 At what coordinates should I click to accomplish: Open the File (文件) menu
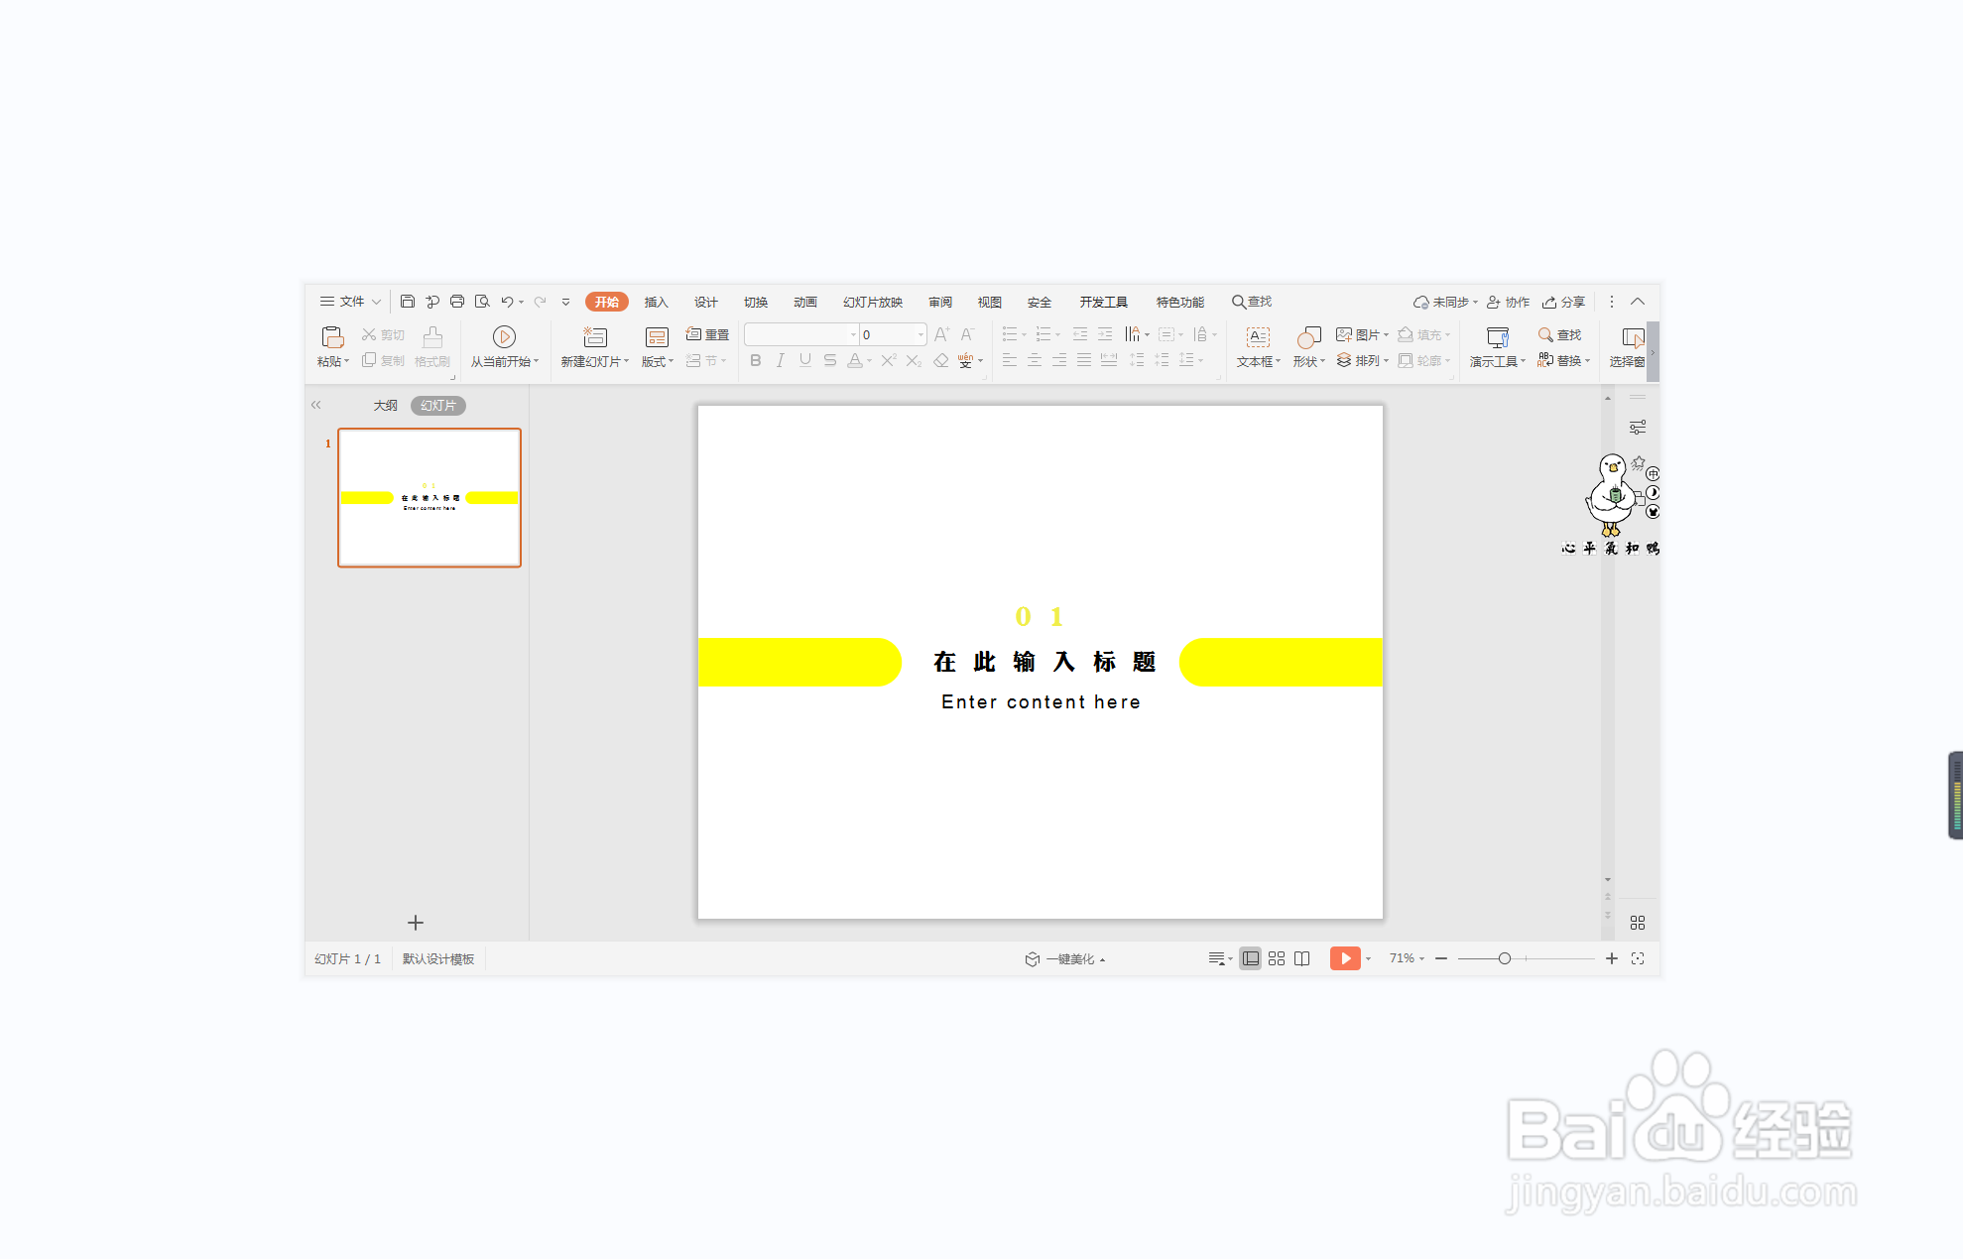[350, 302]
